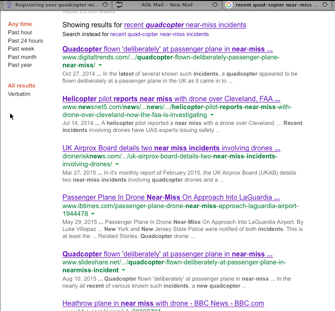Click the 'Oct 27, 2014' result snippet
This screenshot has height=311, width=335.
click(x=180, y=77)
